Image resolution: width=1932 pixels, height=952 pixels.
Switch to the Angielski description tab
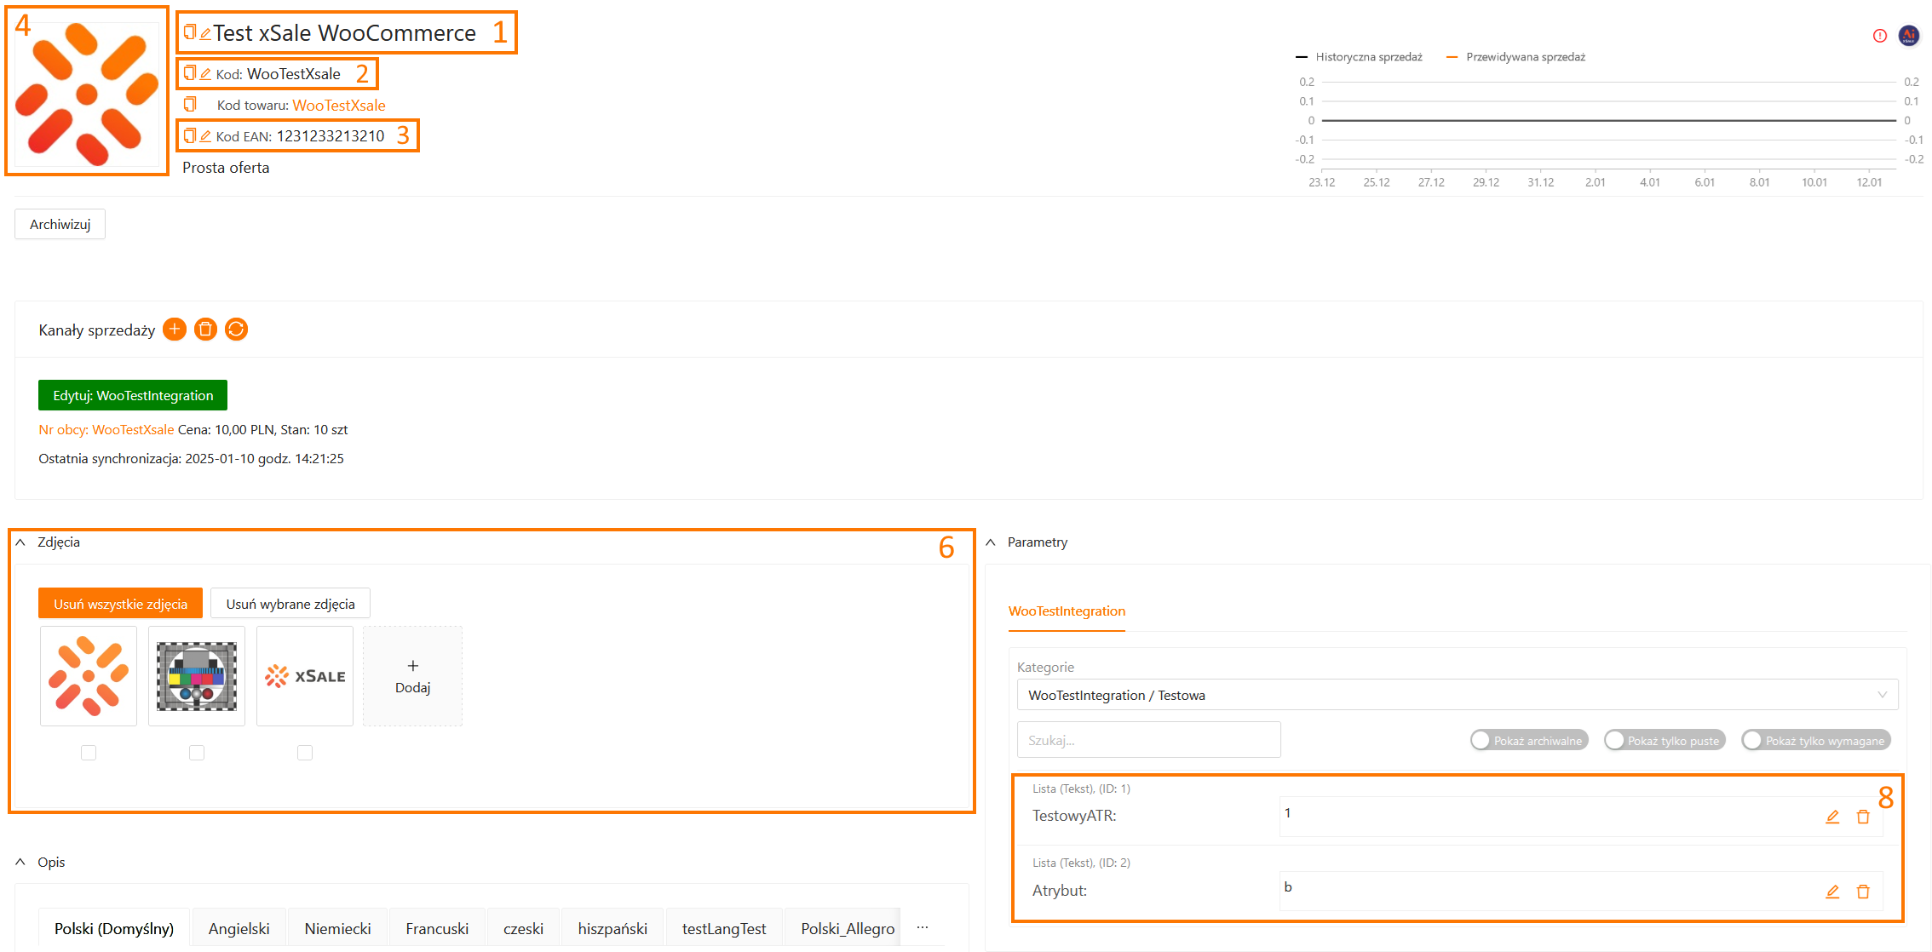(x=239, y=928)
